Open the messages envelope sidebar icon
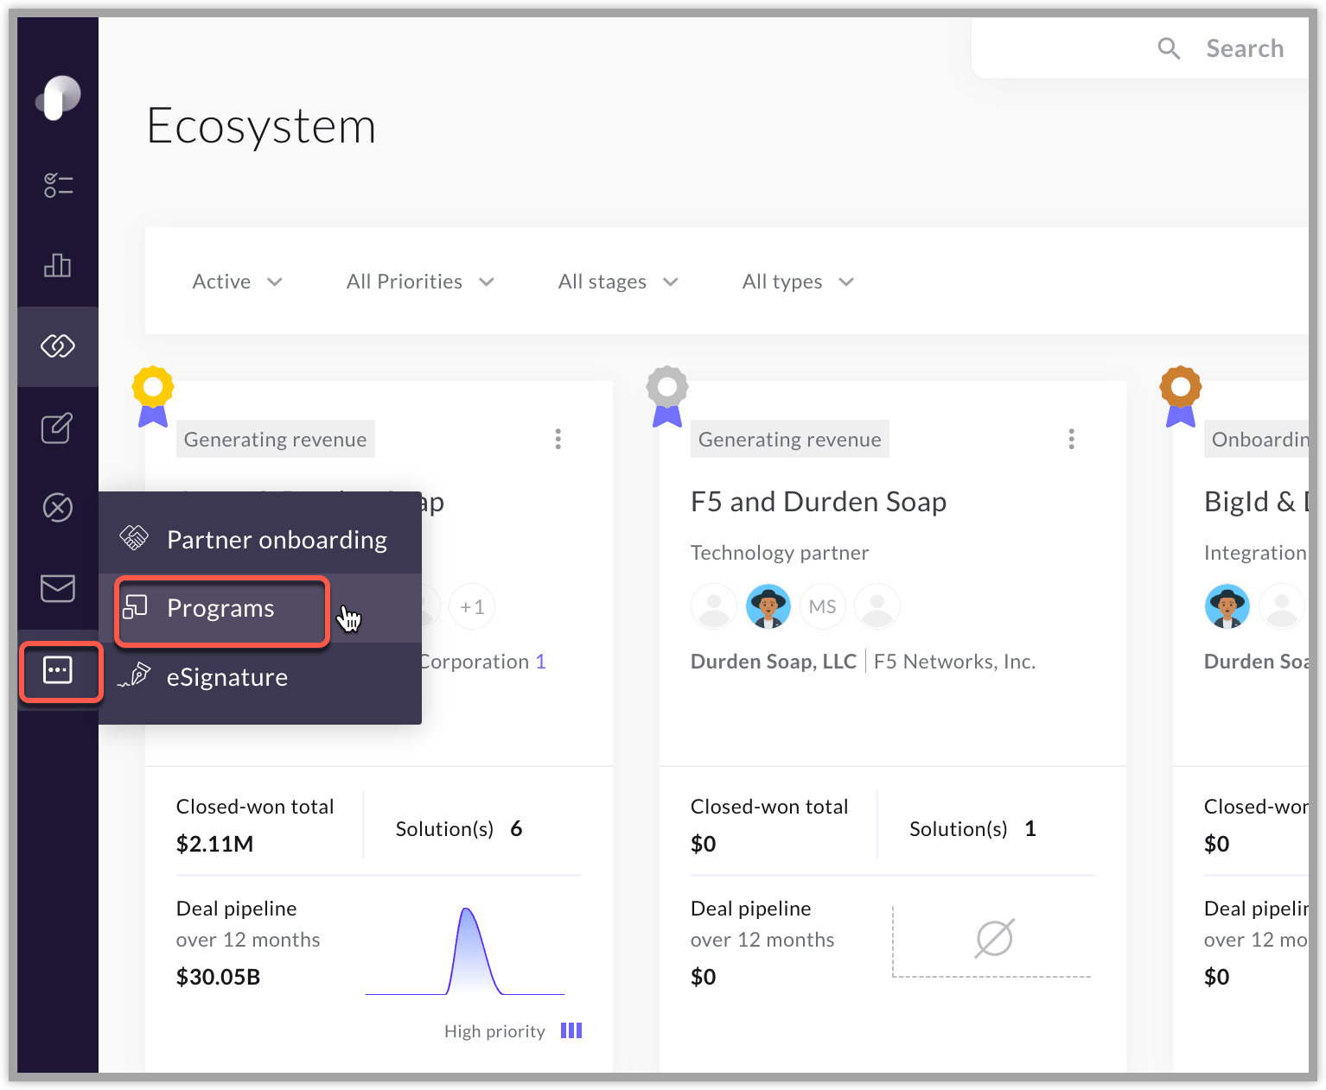 click(58, 589)
